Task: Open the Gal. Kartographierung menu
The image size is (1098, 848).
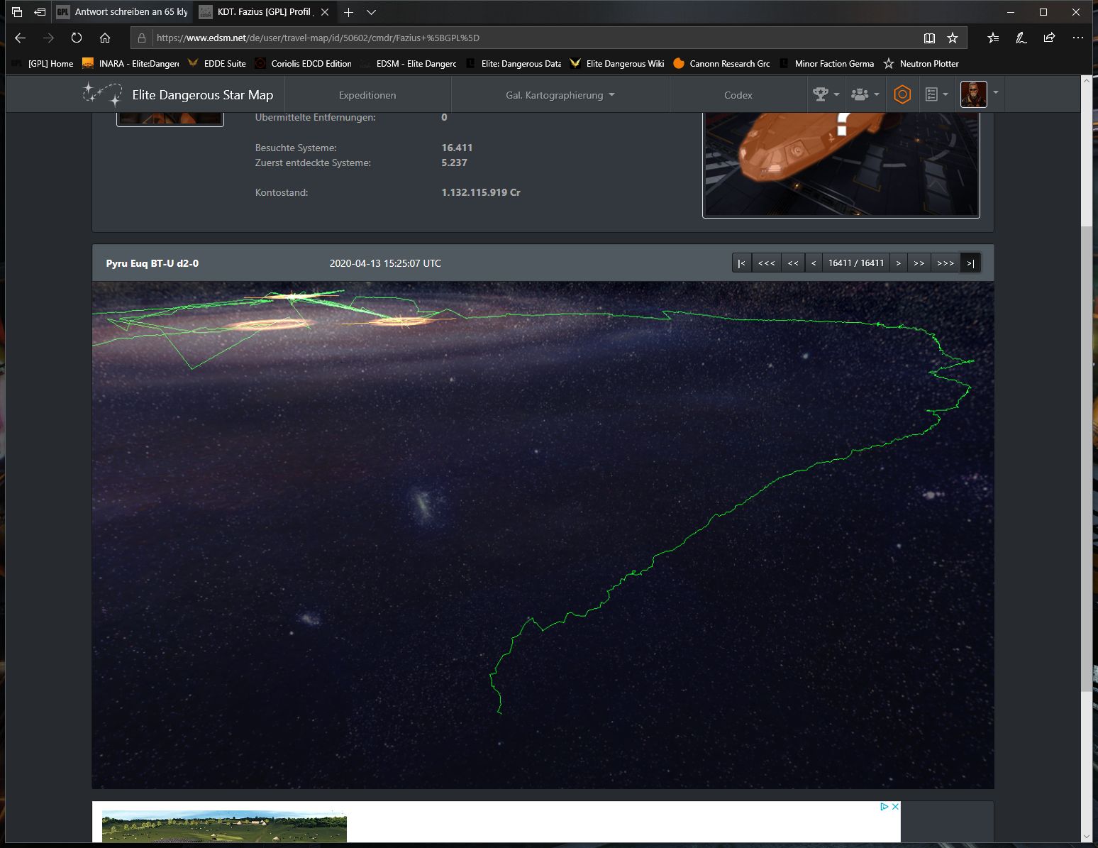Action: 560,95
